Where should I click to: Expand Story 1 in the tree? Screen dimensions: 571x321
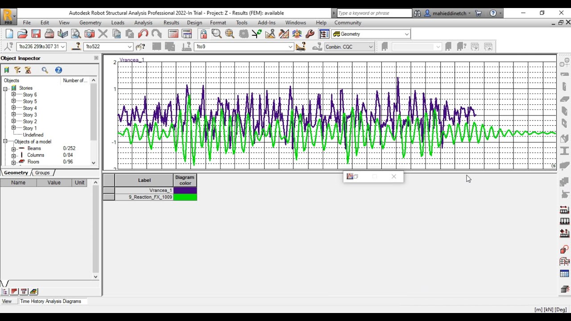pyautogui.click(x=13, y=128)
